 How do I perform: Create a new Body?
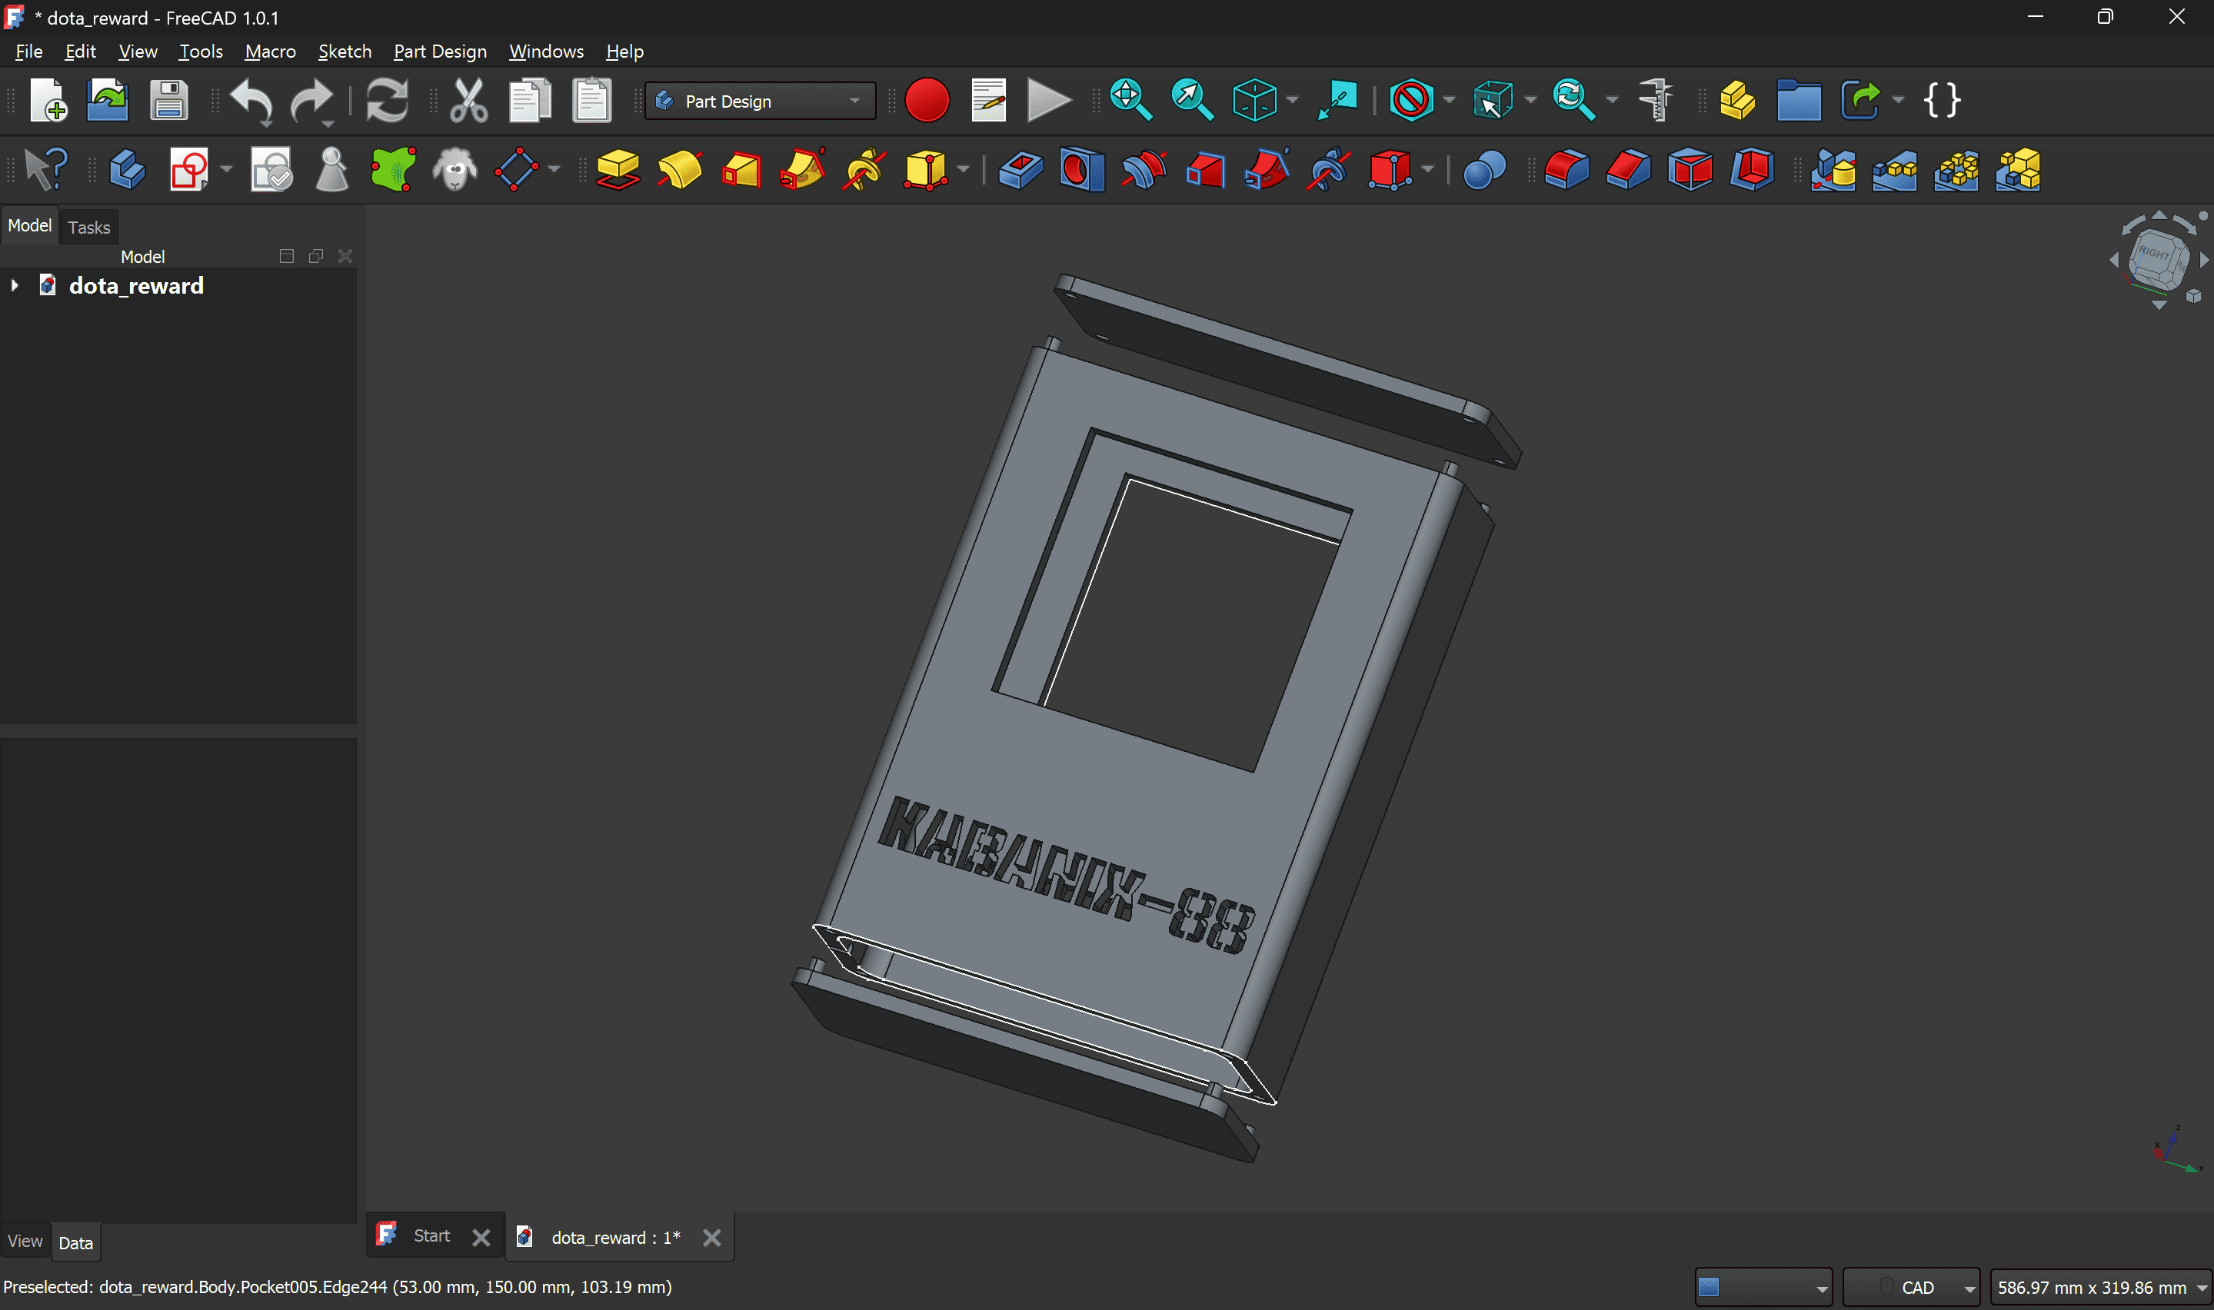[127, 169]
